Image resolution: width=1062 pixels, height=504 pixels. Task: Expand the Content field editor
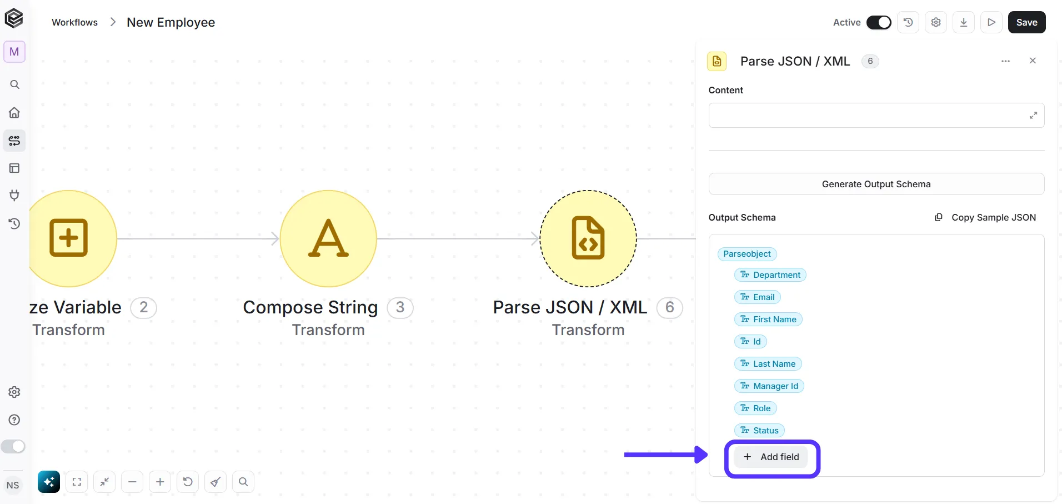click(1033, 116)
